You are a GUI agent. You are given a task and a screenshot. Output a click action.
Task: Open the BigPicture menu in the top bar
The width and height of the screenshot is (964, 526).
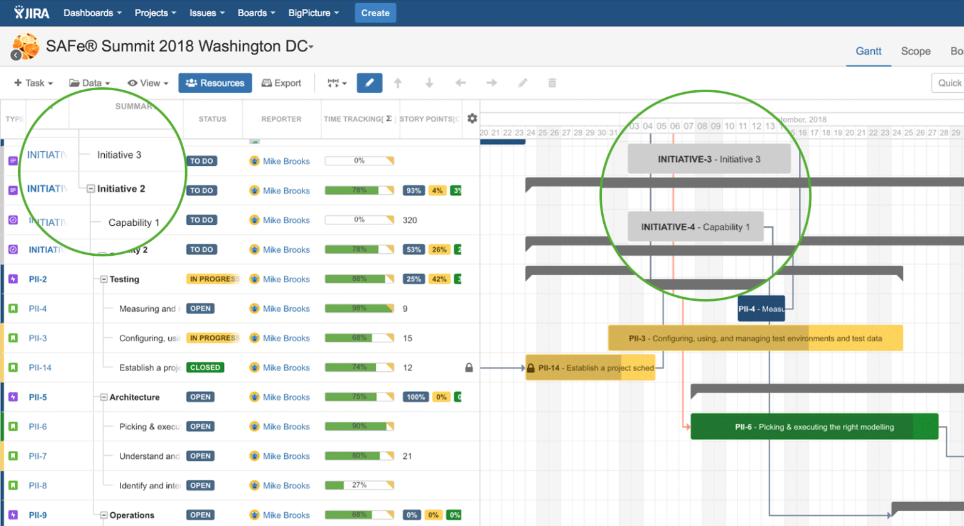(313, 13)
